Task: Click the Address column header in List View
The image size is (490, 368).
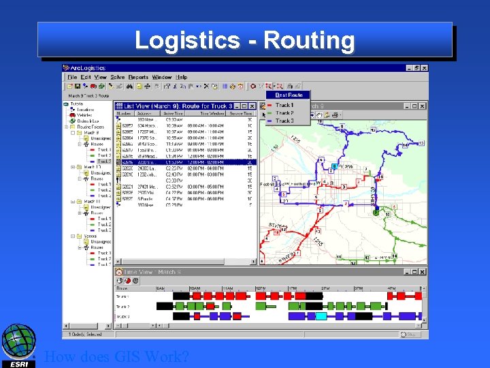Action: [x=148, y=113]
